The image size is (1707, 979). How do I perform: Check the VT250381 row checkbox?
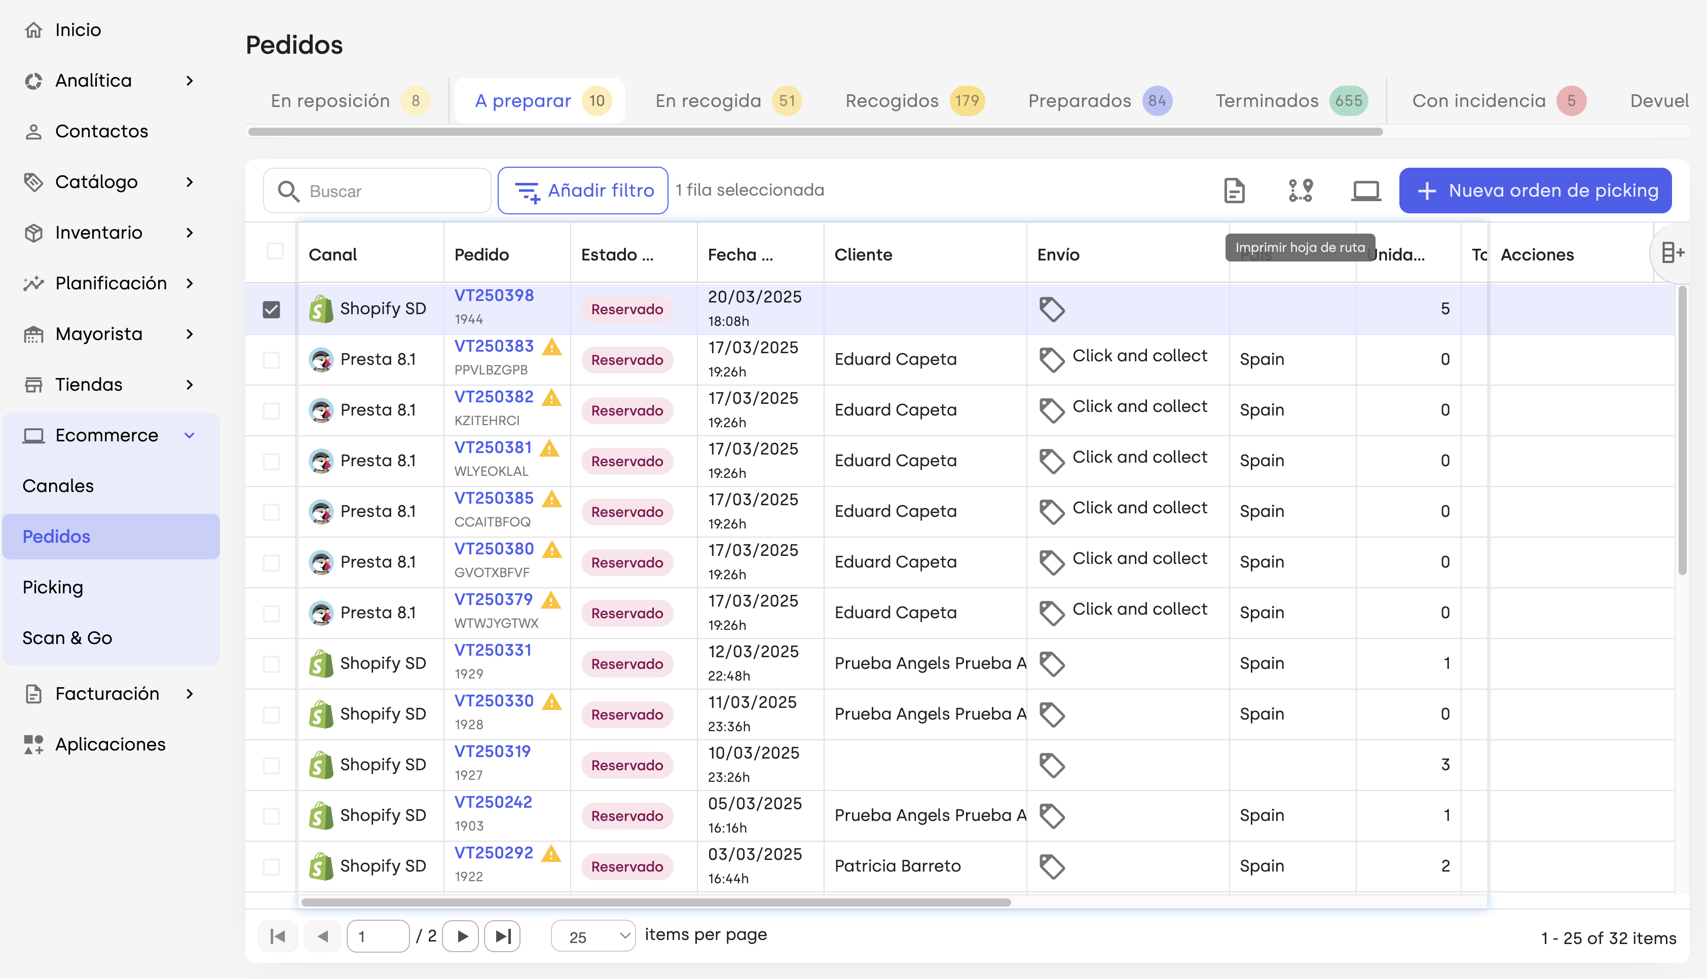tap(272, 461)
